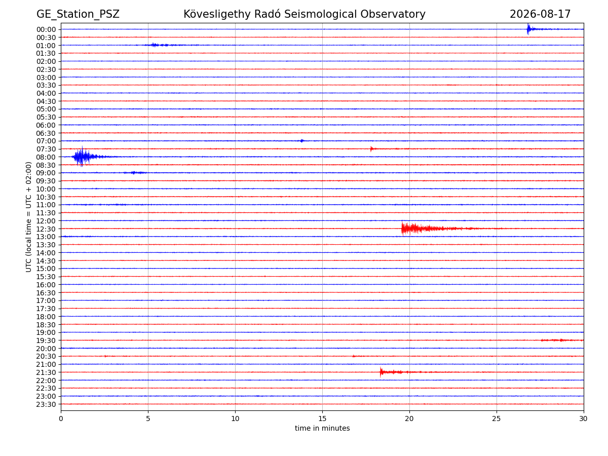
Task: Click the 16:00 row label
Action: pyautogui.click(x=46, y=285)
